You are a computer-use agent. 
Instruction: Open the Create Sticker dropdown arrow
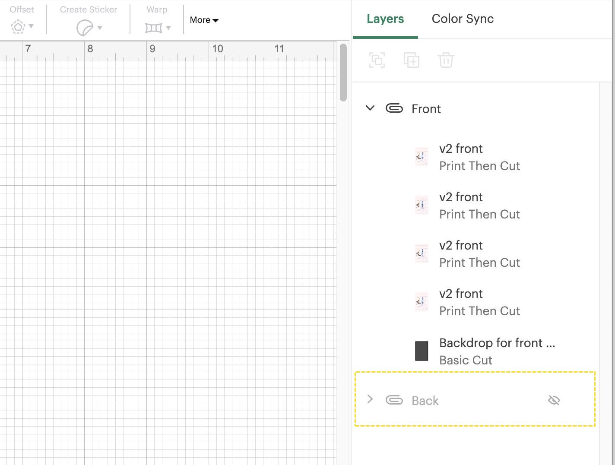point(100,28)
